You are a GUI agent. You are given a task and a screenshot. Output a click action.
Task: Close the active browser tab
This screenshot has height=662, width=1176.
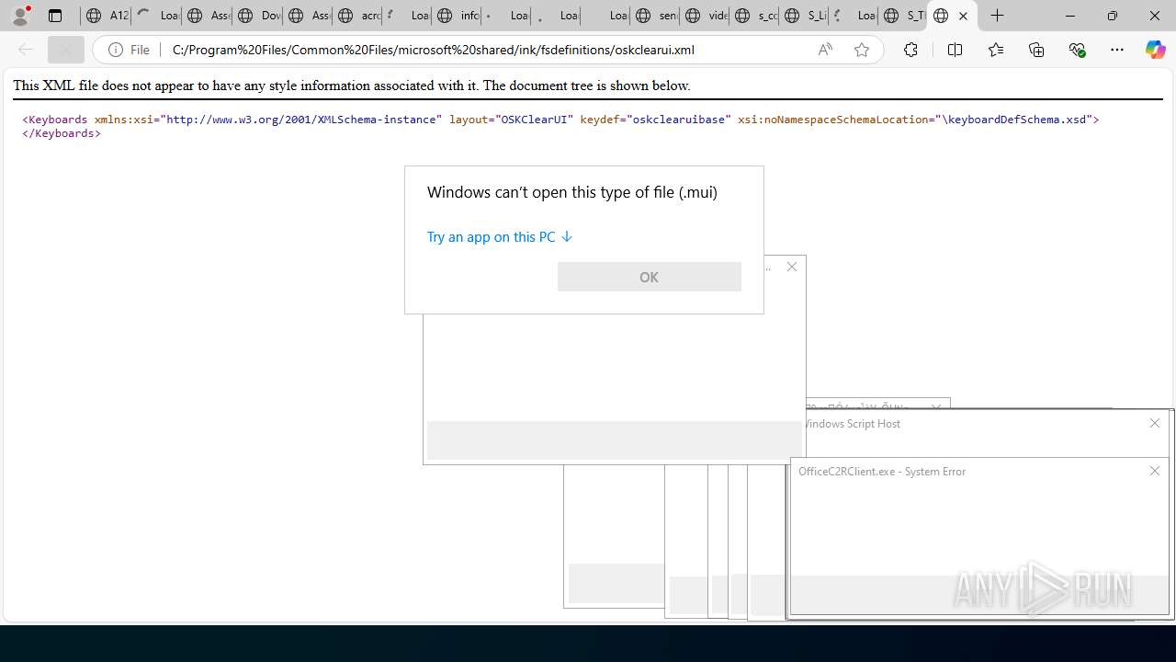[963, 16]
